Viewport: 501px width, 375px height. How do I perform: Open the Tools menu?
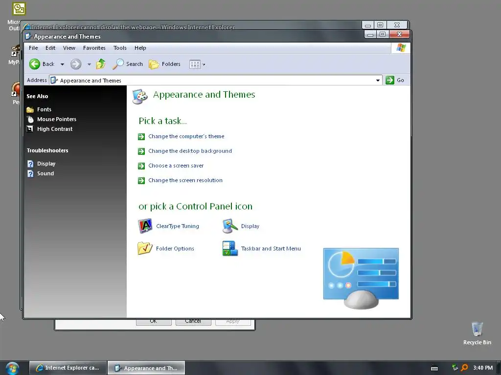[x=120, y=48]
